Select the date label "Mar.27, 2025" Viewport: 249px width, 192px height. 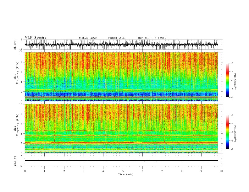88,38
